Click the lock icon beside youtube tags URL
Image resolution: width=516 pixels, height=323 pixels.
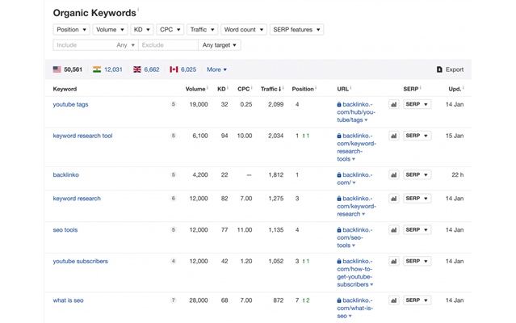(x=340, y=104)
